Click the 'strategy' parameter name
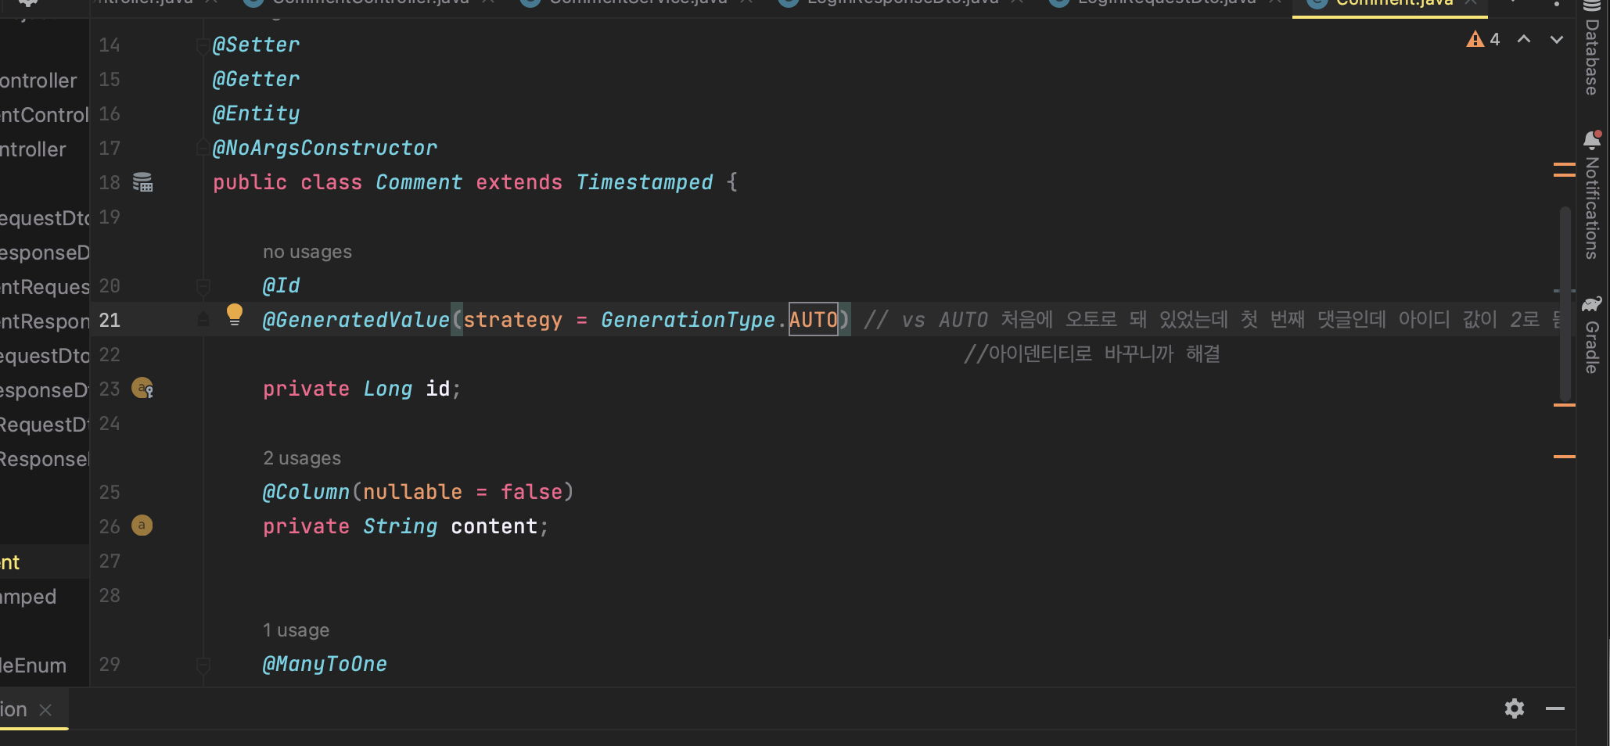 pos(513,320)
